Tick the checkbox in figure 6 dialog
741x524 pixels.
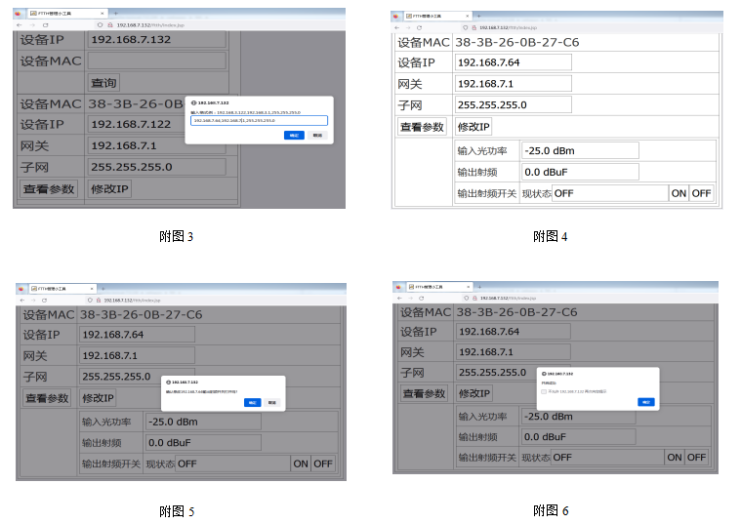pyautogui.click(x=544, y=391)
